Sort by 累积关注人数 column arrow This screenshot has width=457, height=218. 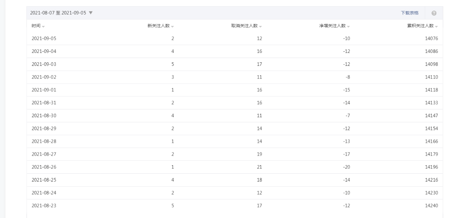point(436,27)
